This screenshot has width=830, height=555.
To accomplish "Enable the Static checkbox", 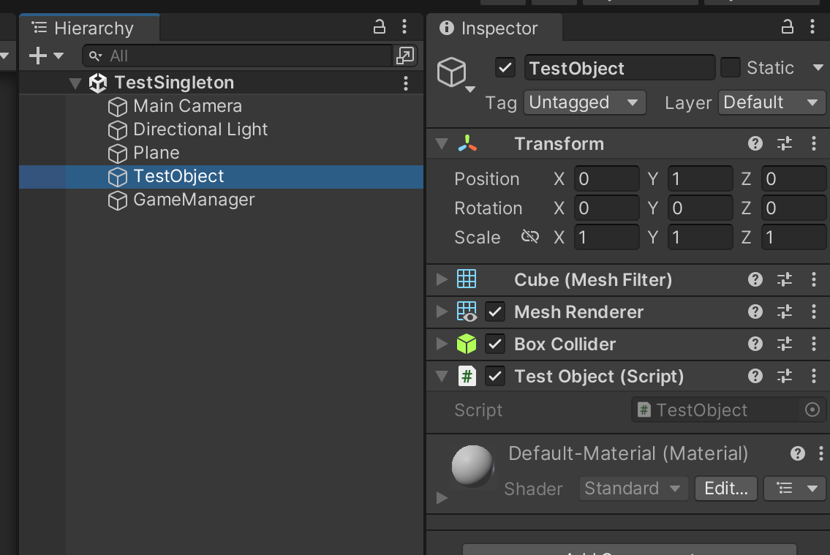I will [731, 68].
